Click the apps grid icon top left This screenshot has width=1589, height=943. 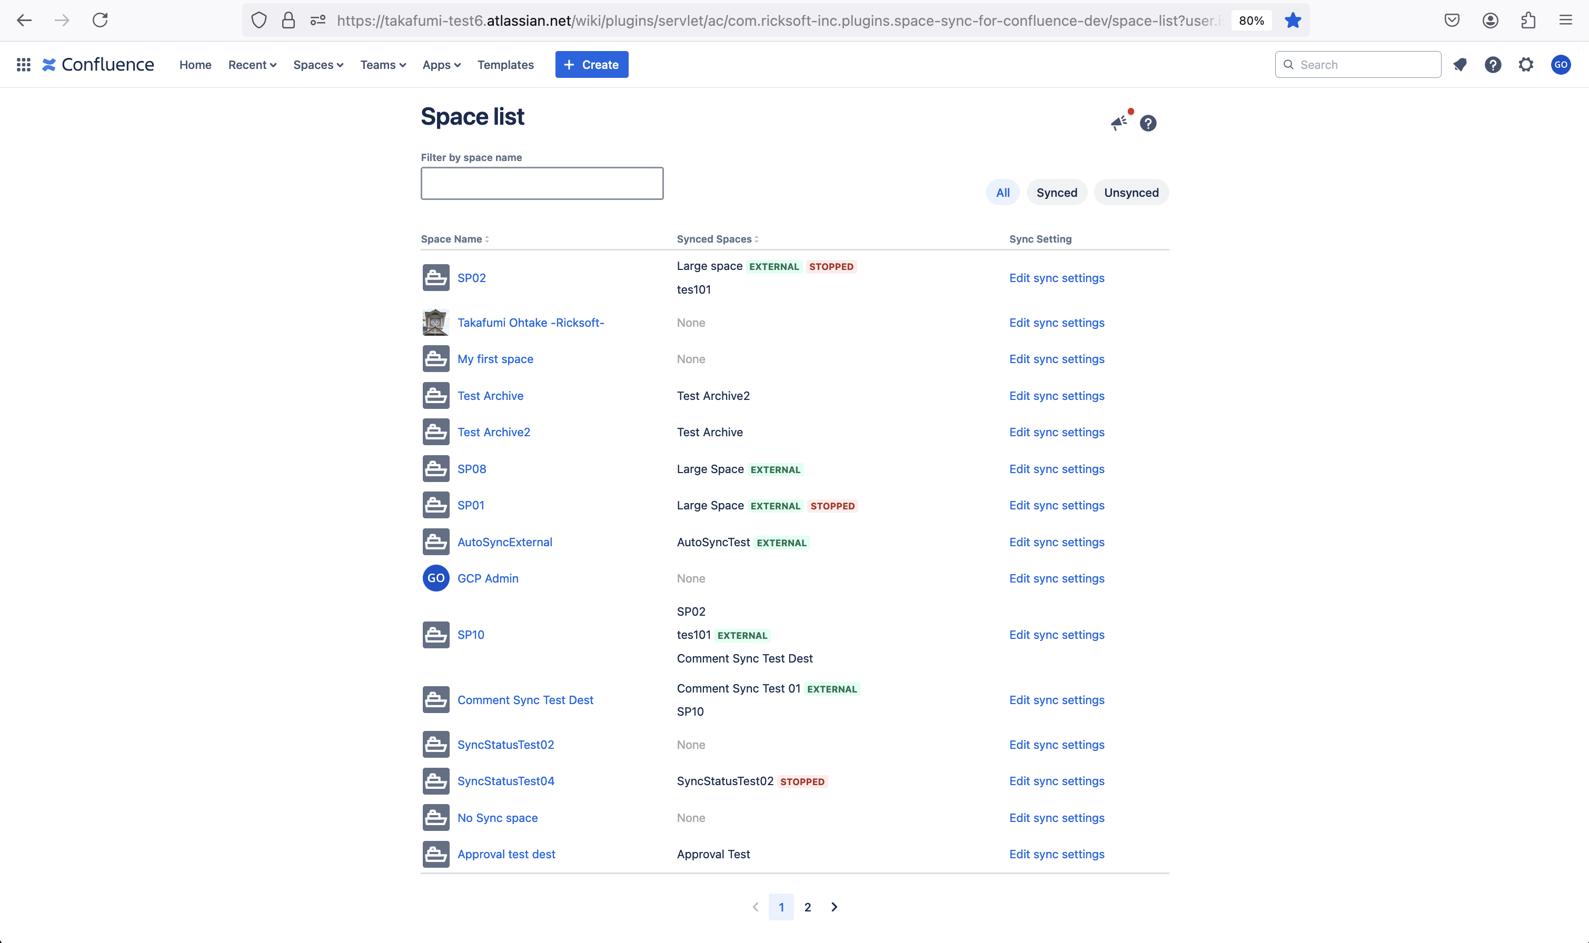23,64
